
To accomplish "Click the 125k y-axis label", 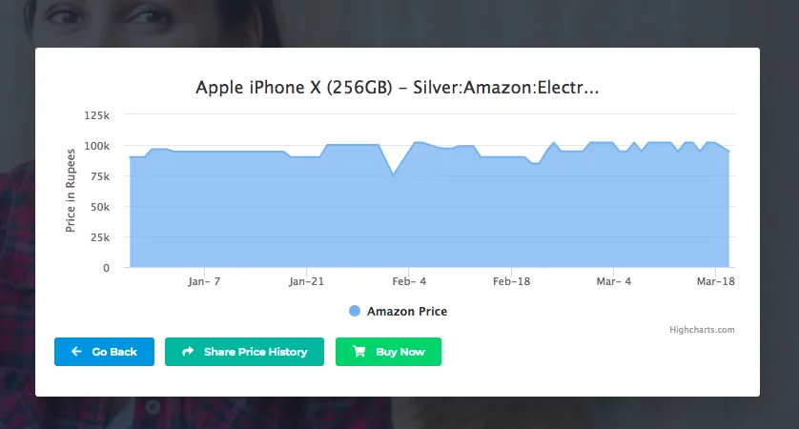I will pyautogui.click(x=98, y=115).
